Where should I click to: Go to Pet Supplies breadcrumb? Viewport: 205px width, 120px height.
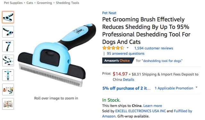13,3
